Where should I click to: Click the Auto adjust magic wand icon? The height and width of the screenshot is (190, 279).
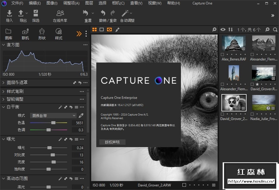pyautogui.click(x=125, y=13)
